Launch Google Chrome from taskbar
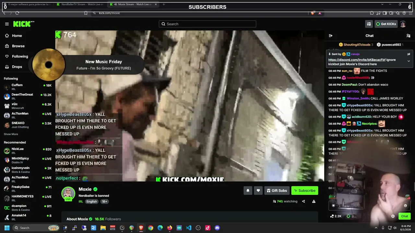415x233 pixels. (x=150, y=228)
